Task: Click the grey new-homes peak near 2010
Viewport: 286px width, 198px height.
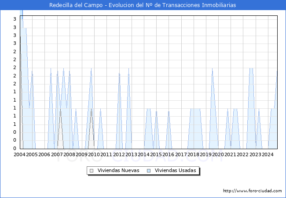Action: 91,128
